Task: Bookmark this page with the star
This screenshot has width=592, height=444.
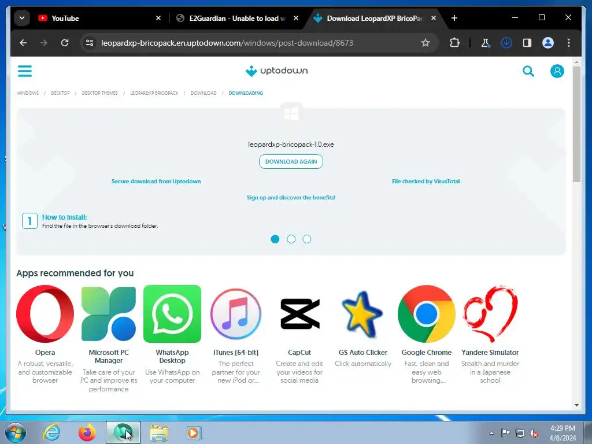Action: pyautogui.click(x=425, y=43)
